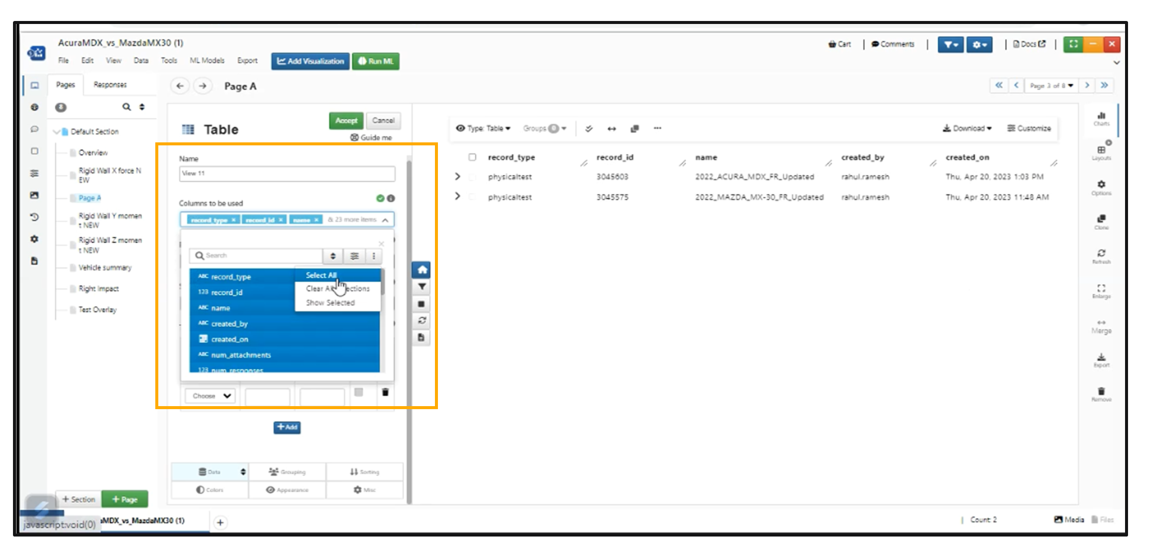
Task: Go back with the left arrow button
Action: [180, 86]
